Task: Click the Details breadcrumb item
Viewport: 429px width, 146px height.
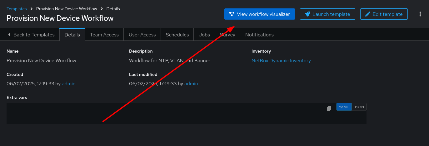Action: pyautogui.click(x=113, y=9)
